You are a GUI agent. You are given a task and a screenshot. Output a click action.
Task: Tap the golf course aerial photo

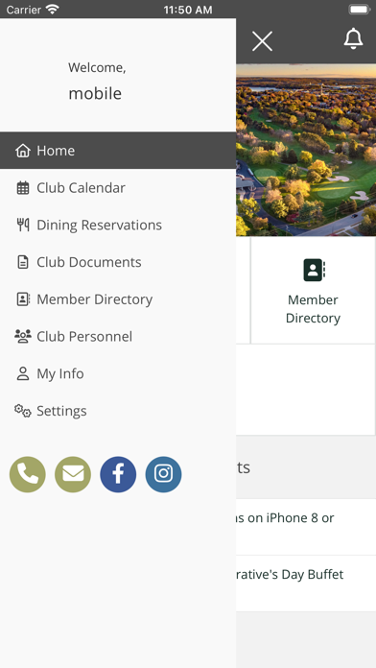pyautogui.click(x=306, y=150)
